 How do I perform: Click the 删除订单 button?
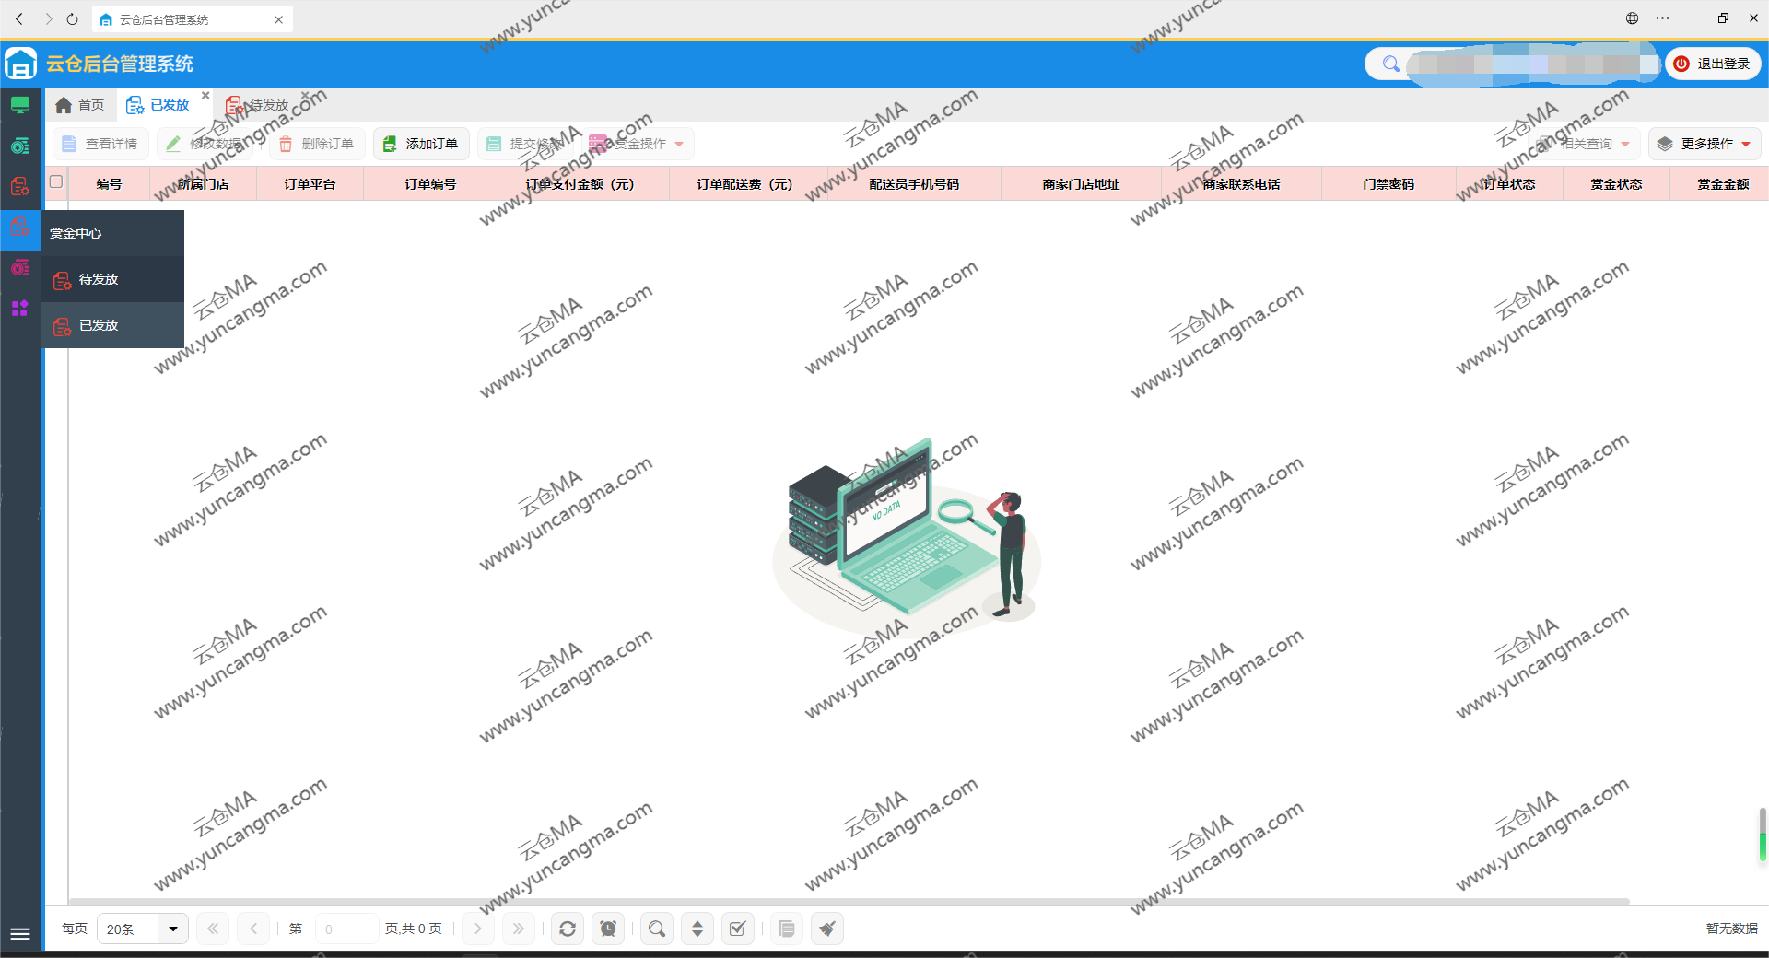tap(317, 144)
